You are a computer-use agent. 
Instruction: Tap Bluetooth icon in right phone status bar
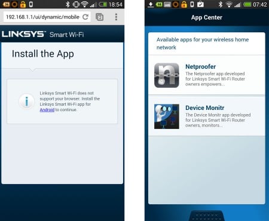(221, 4)
